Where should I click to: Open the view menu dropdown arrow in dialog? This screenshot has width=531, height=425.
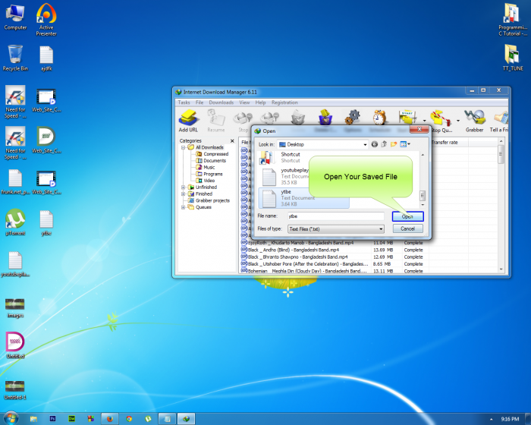coord(410,144)
